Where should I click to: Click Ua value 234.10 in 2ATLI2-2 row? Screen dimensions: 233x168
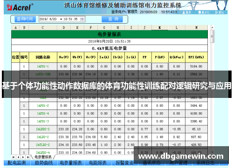pos(64,145)
